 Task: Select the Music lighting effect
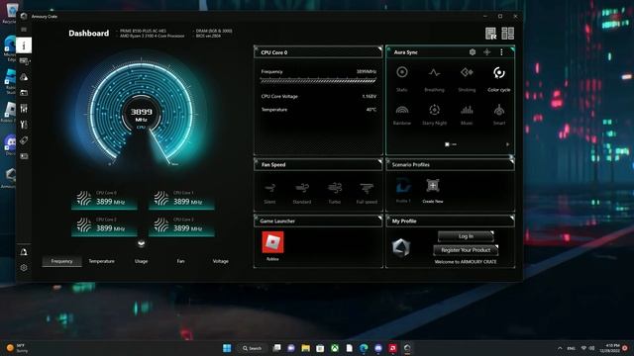coord(467,115)
